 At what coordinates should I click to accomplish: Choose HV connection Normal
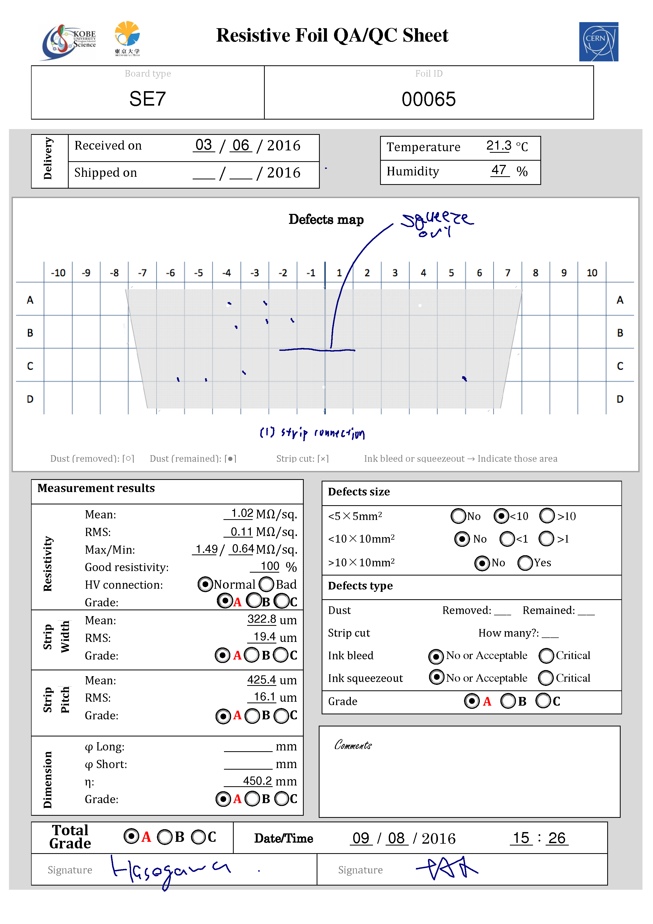[x=205, y=584]
